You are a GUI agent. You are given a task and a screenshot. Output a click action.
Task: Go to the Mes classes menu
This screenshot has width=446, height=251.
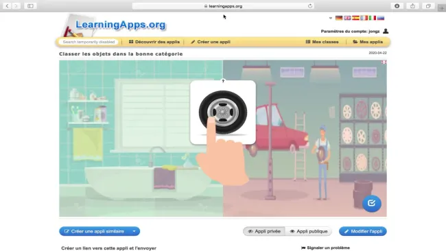tap(322, 42)
